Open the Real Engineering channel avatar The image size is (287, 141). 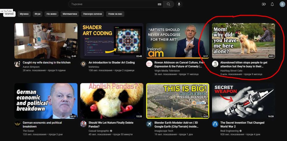tap(215, 124)
